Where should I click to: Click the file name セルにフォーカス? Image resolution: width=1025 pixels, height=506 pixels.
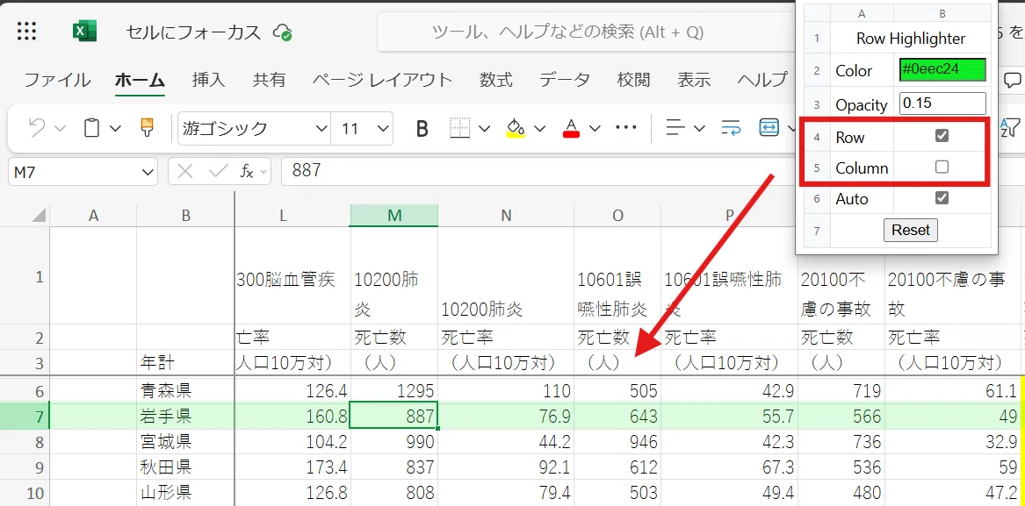pos(193,32)
